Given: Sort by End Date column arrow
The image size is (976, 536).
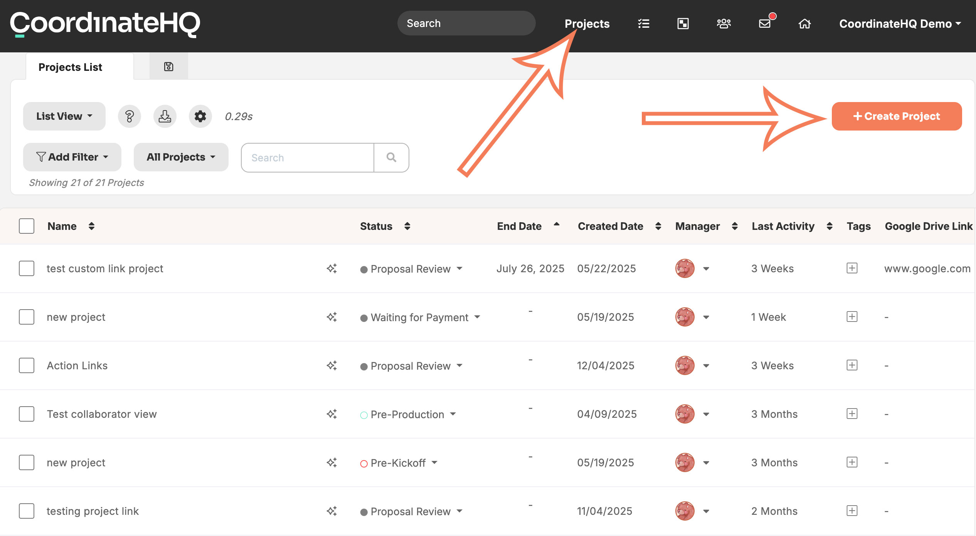Looking at the screenshot, I should (557, 224).
